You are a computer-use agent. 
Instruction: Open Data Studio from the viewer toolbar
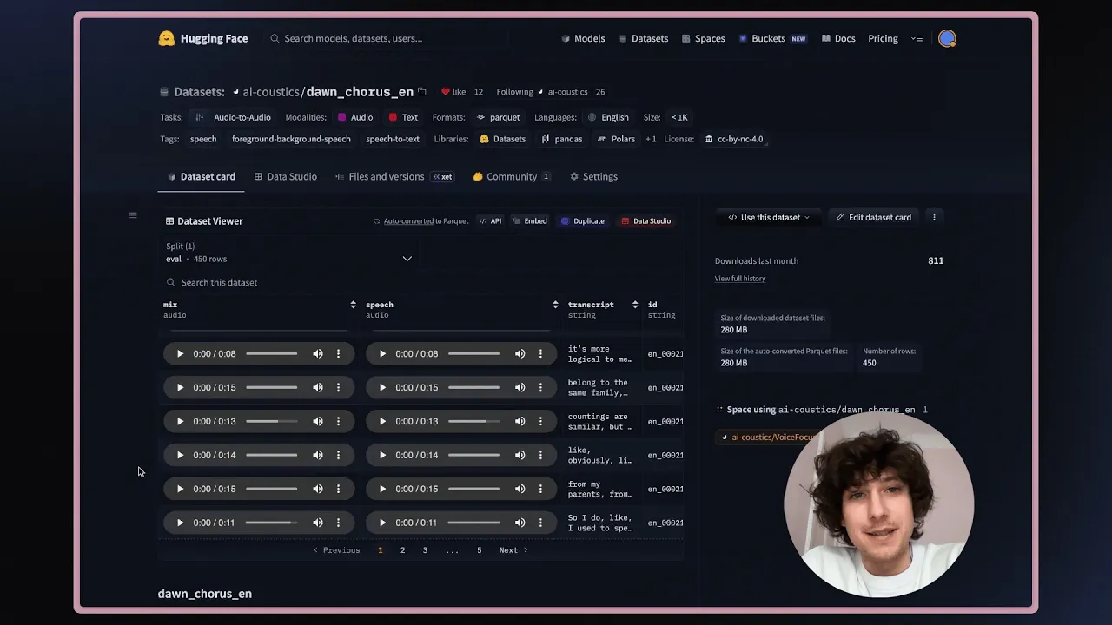[645, 221]
